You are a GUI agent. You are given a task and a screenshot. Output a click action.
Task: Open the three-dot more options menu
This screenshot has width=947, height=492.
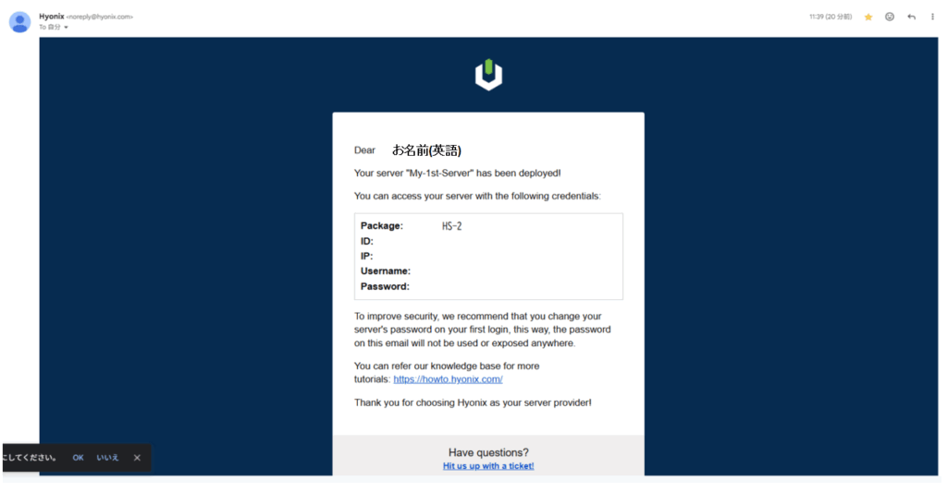pyautogui.click(x=932, y=17)
